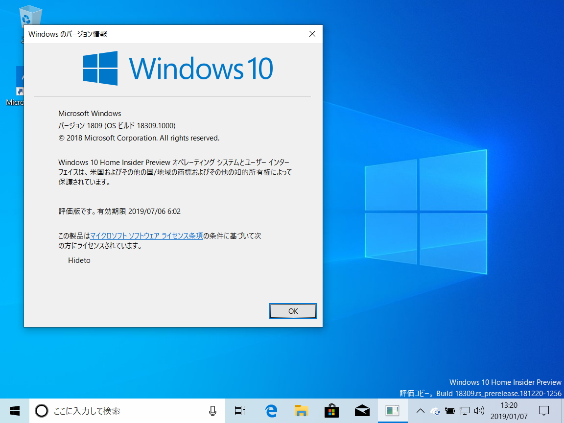Open the Microsoft software license terms link
This screenshot has height=423, width=564.
[147, 235]
